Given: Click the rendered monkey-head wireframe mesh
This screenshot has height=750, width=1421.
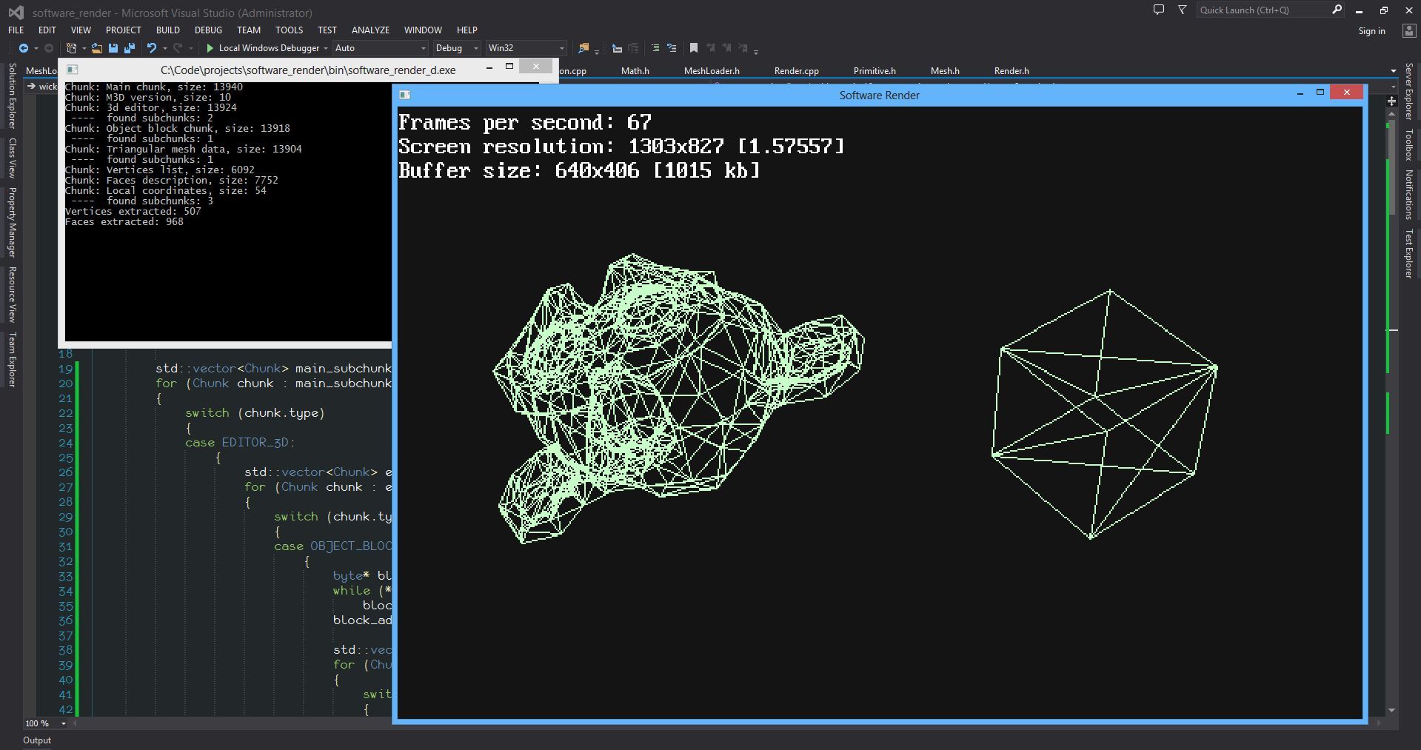Looking at the screenshot, I should pyautogui.click(x=678, y=398).
